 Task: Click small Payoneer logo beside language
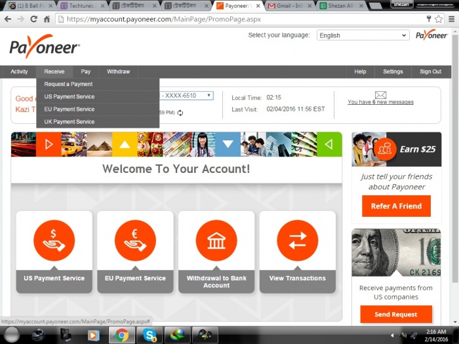click(x=431, y=35)
